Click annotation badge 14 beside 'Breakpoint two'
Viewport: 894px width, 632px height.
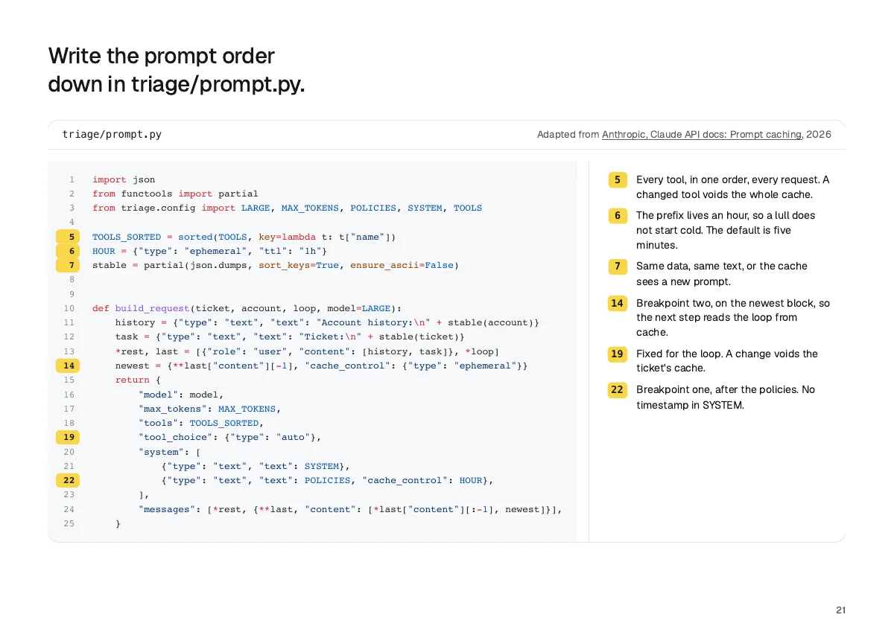tap(618, 304)
